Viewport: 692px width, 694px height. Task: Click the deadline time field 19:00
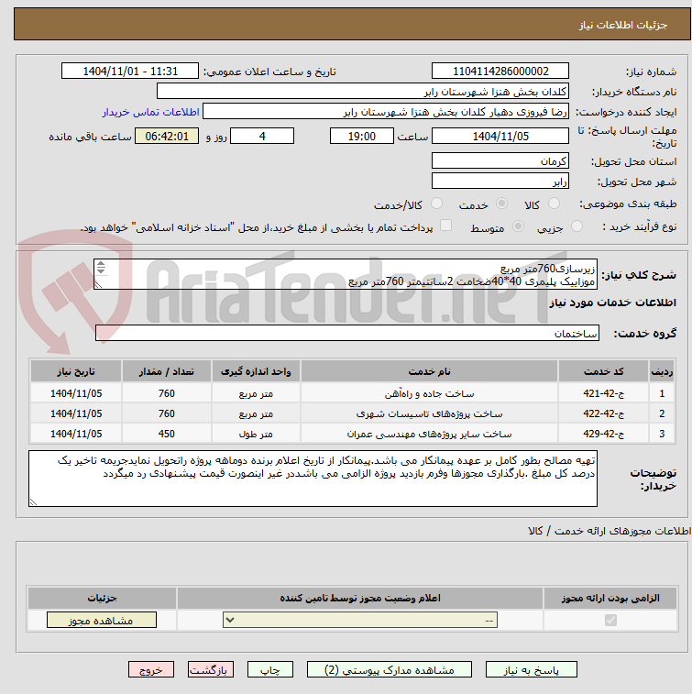(362, 136)
